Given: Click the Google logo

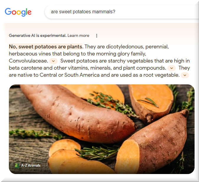Looking at the screenshot, I should click(18, 12).
